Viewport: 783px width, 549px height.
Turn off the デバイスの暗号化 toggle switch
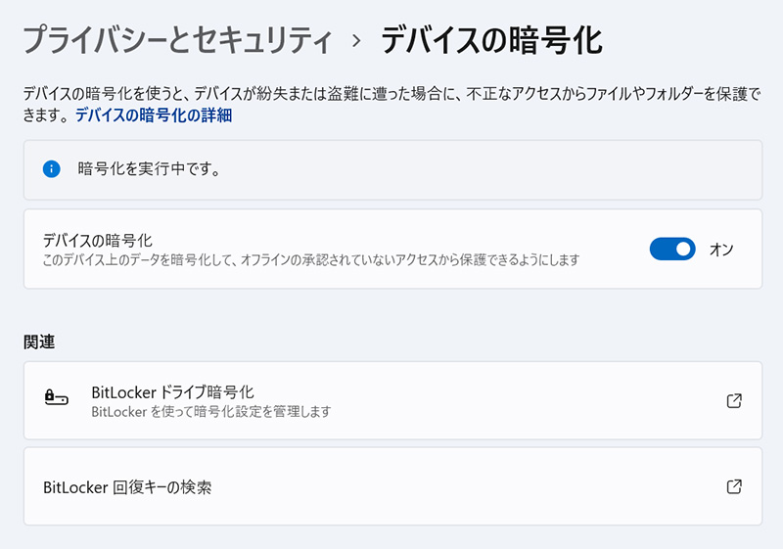[672, 249]
